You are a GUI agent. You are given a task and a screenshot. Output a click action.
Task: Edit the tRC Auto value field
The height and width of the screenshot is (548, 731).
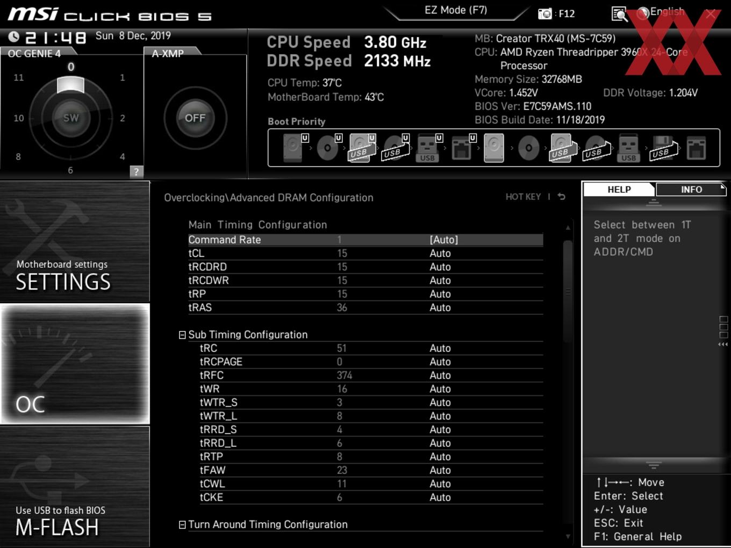(440, 348)
